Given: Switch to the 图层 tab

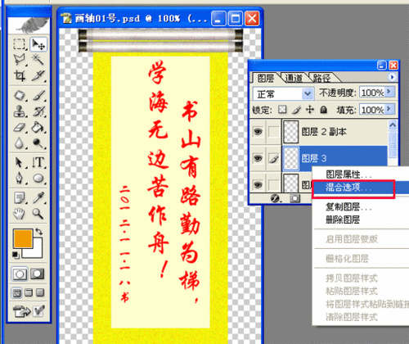Looking at the screenshot, I should pos(266,79).
